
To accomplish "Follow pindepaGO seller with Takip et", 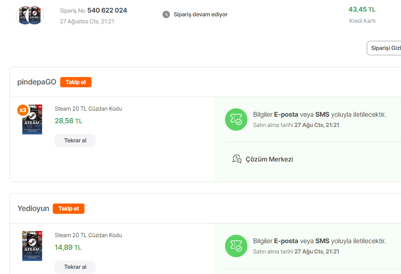I will coord(76,82).
